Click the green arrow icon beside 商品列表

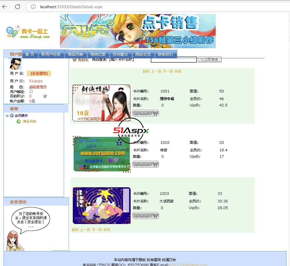(19, 121)
